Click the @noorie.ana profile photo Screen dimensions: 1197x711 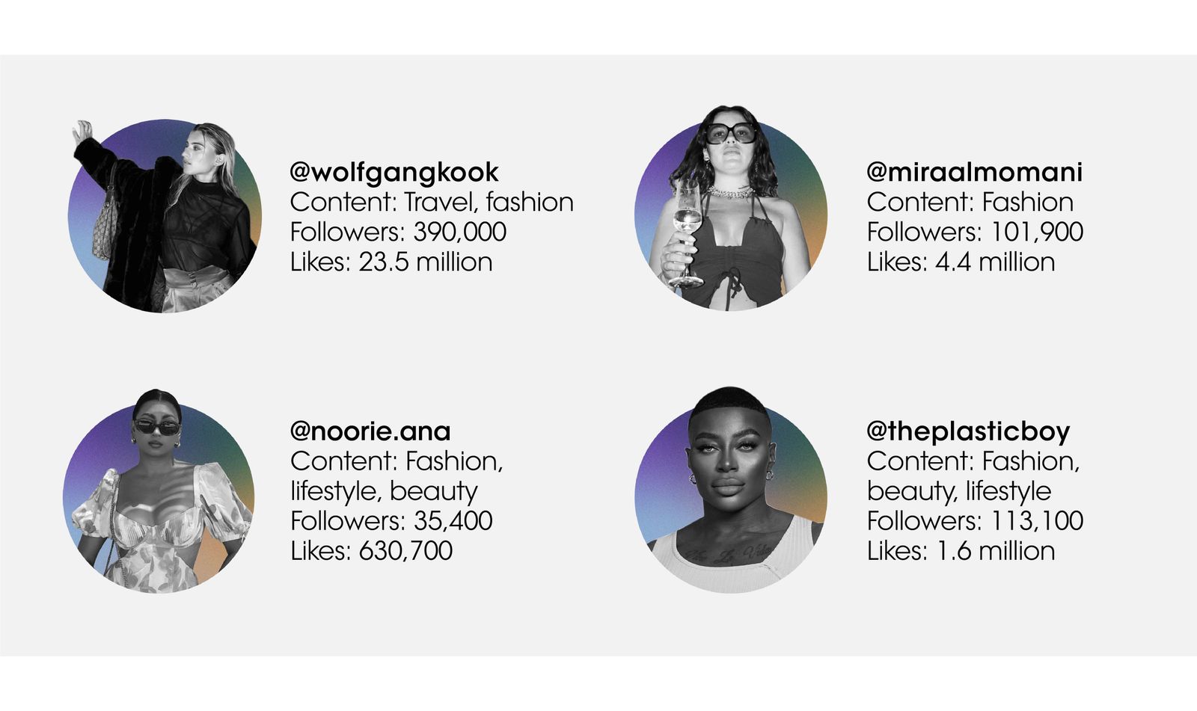[x=159, y=496]
